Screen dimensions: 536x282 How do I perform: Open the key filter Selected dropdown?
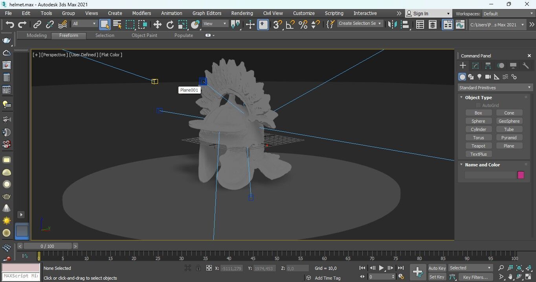pyautogui.click(x=470, y=268)
